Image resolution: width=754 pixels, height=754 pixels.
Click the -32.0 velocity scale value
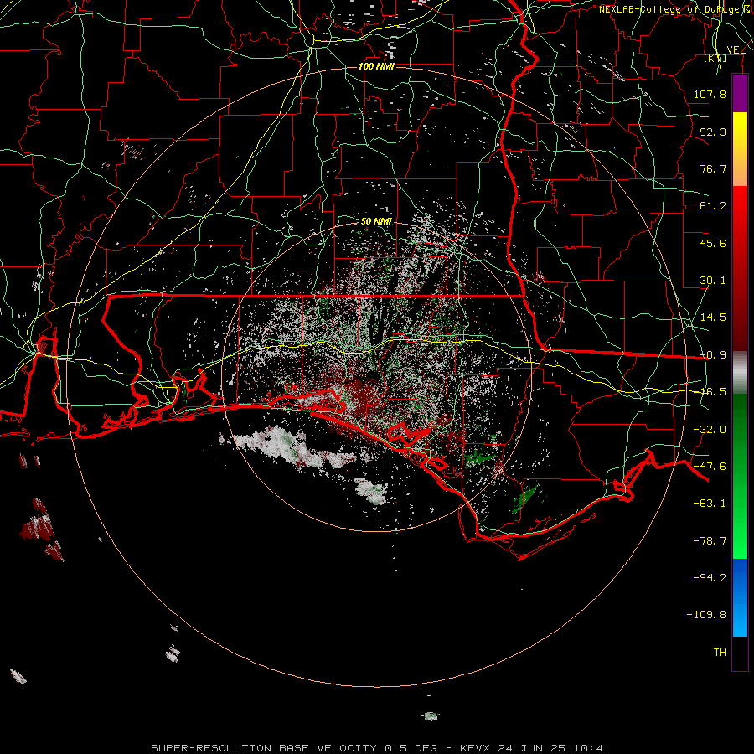click(x=710, y=430)
